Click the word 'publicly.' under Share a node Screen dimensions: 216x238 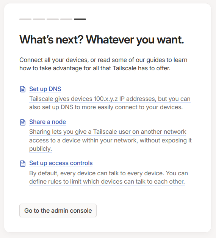41,149
